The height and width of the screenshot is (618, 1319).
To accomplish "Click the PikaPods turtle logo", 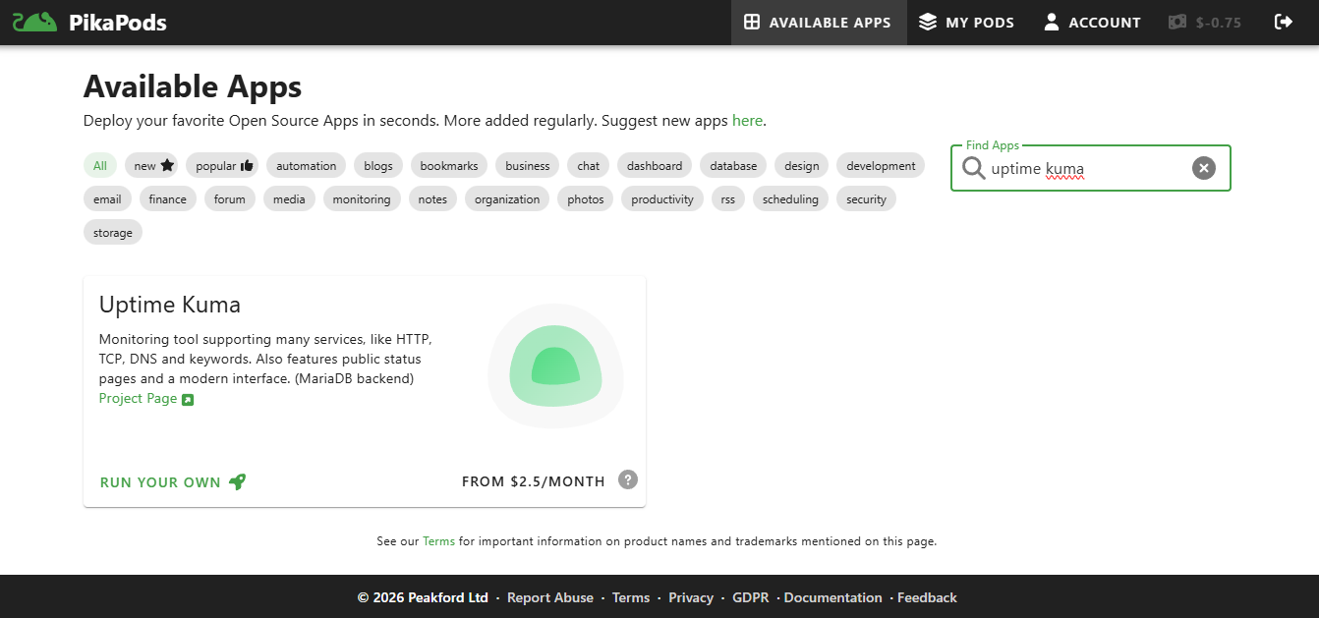I will [34, 20].
